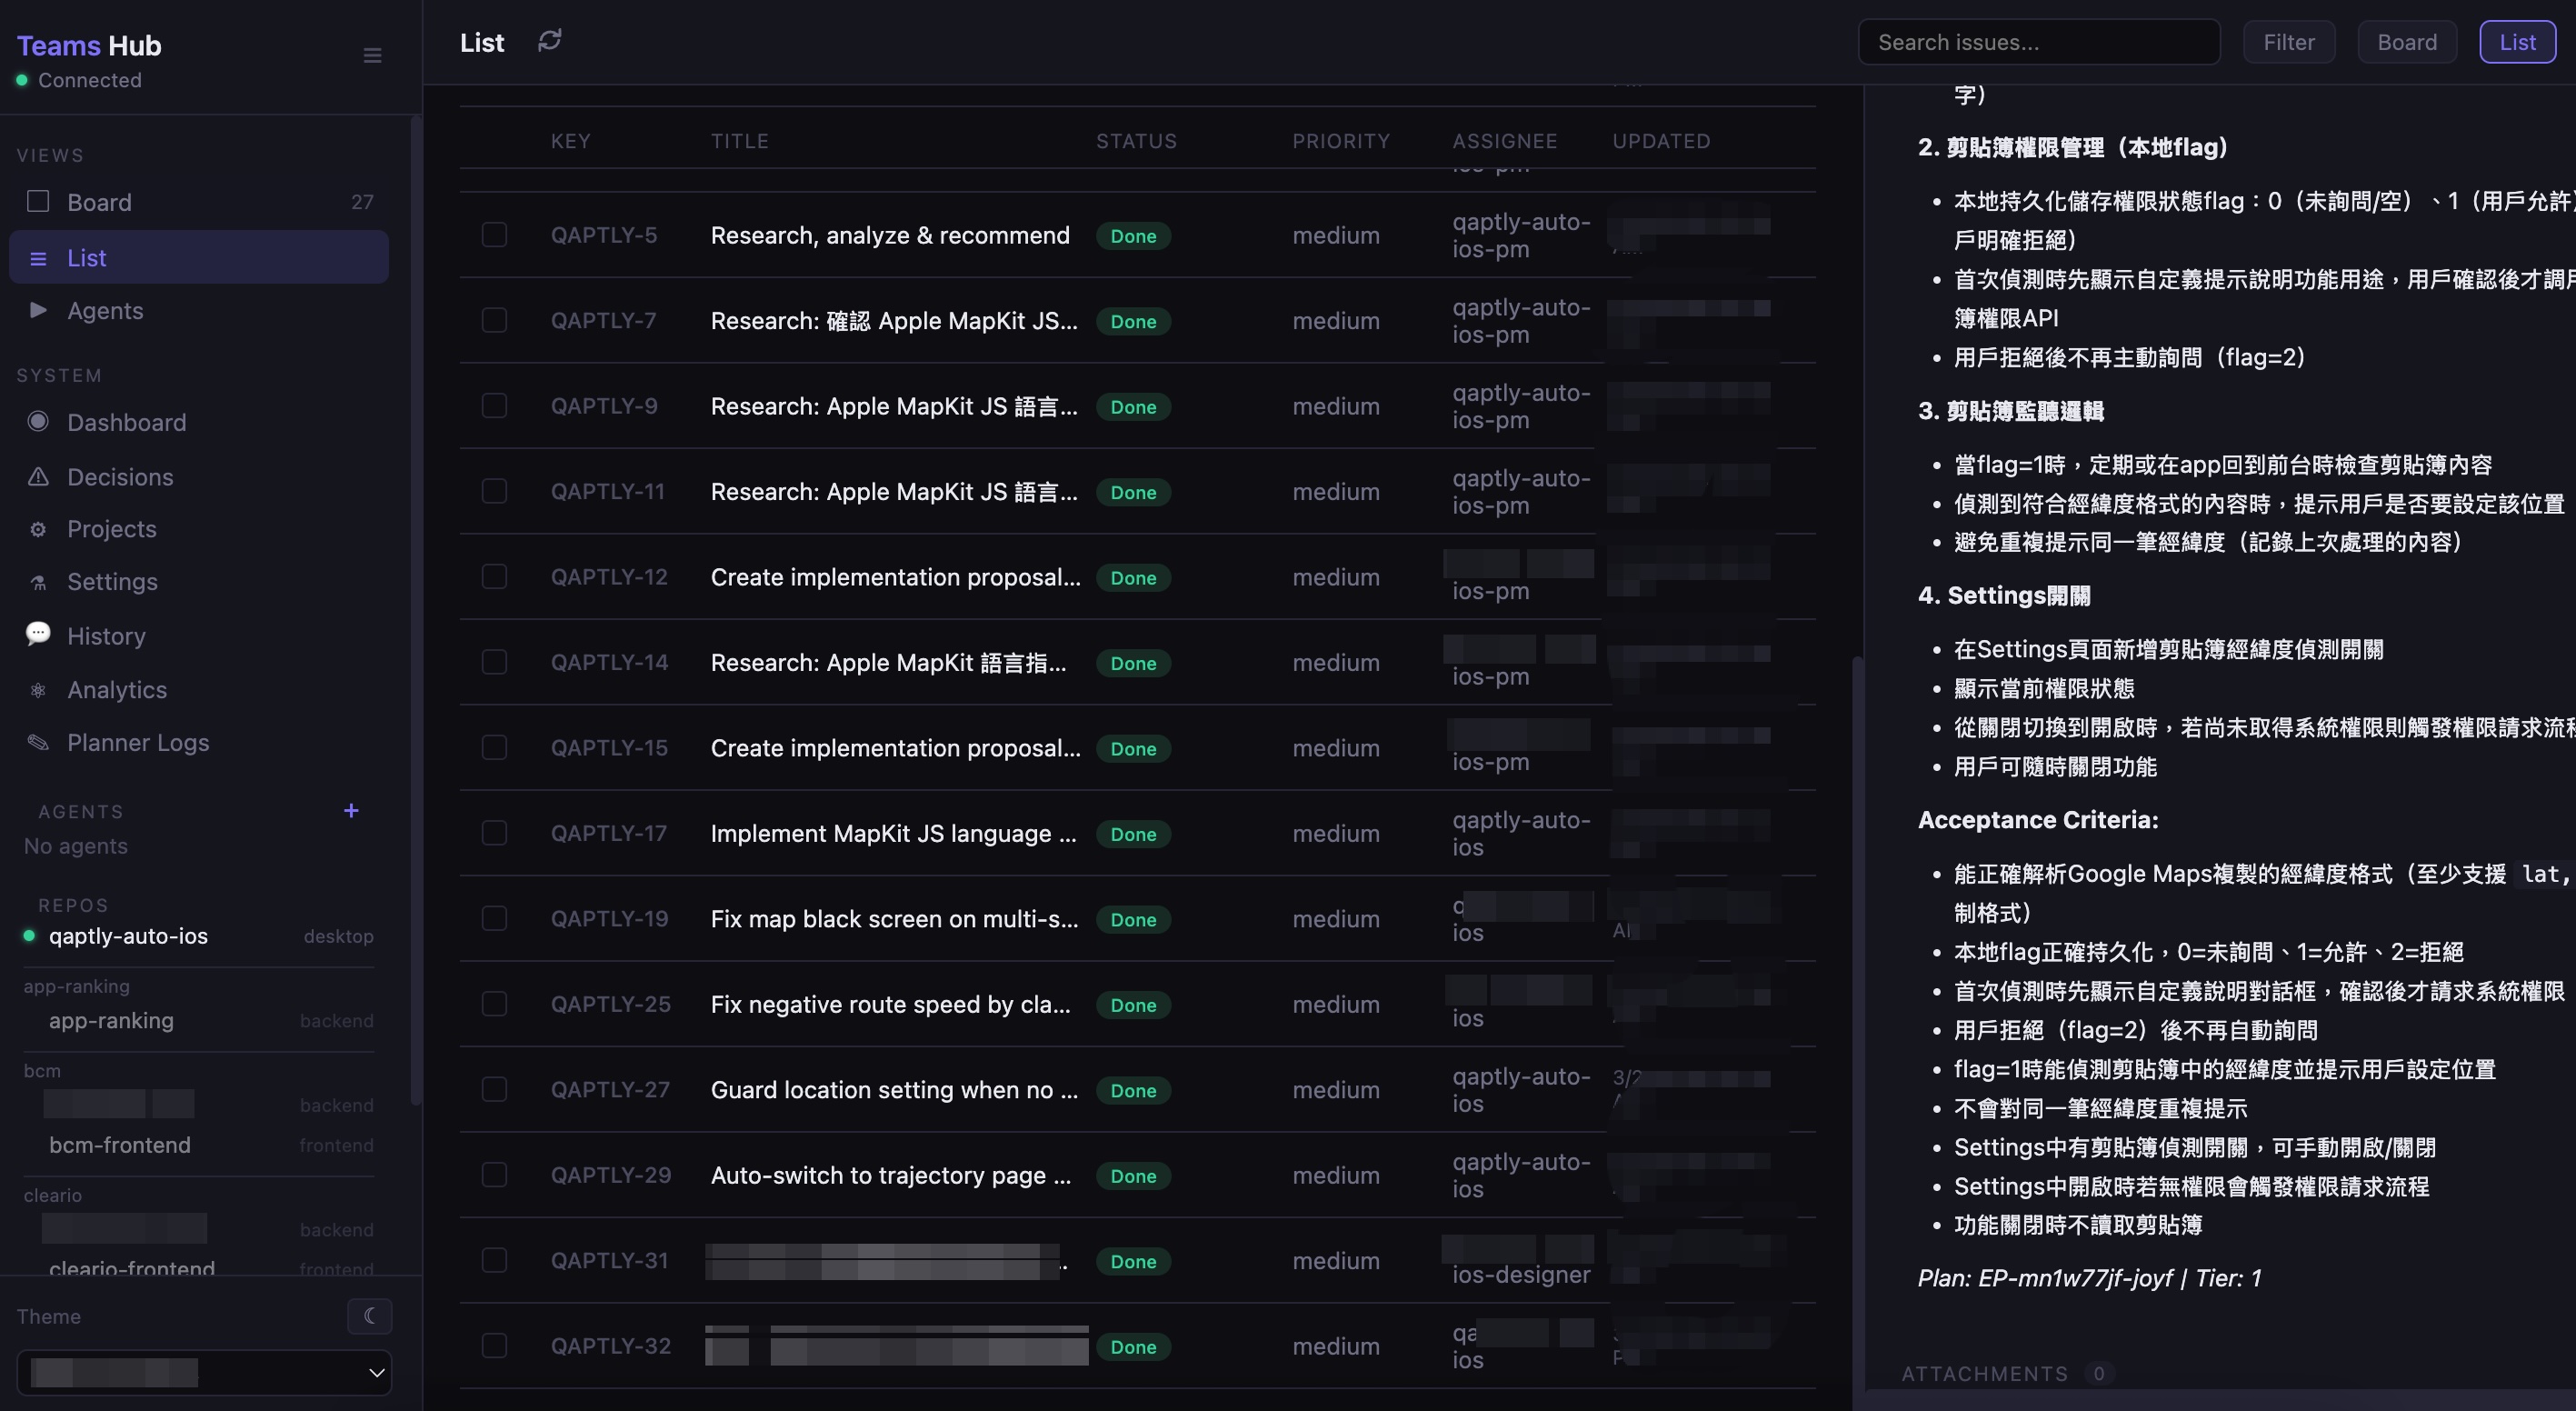The height and width of the screenshot is (1411, 2576).
Task: Add a new agent with plus icon
Action: (x=351, y=810)
